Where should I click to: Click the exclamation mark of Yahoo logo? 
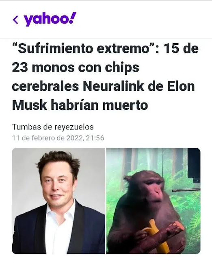click(x=73, y=17)
